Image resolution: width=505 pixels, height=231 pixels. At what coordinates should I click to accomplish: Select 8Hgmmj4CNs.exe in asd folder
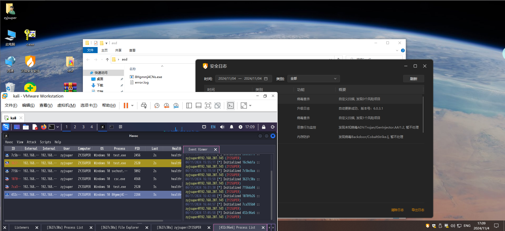click(x=146, y=77)
